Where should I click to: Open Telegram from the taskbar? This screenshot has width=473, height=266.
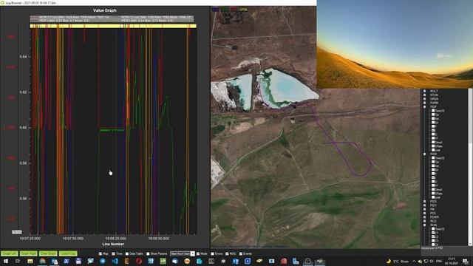click(103, 261)
